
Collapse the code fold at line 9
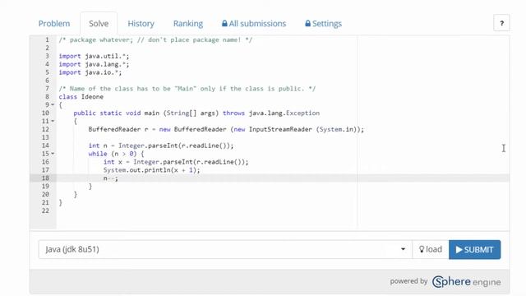pos(53,104)
